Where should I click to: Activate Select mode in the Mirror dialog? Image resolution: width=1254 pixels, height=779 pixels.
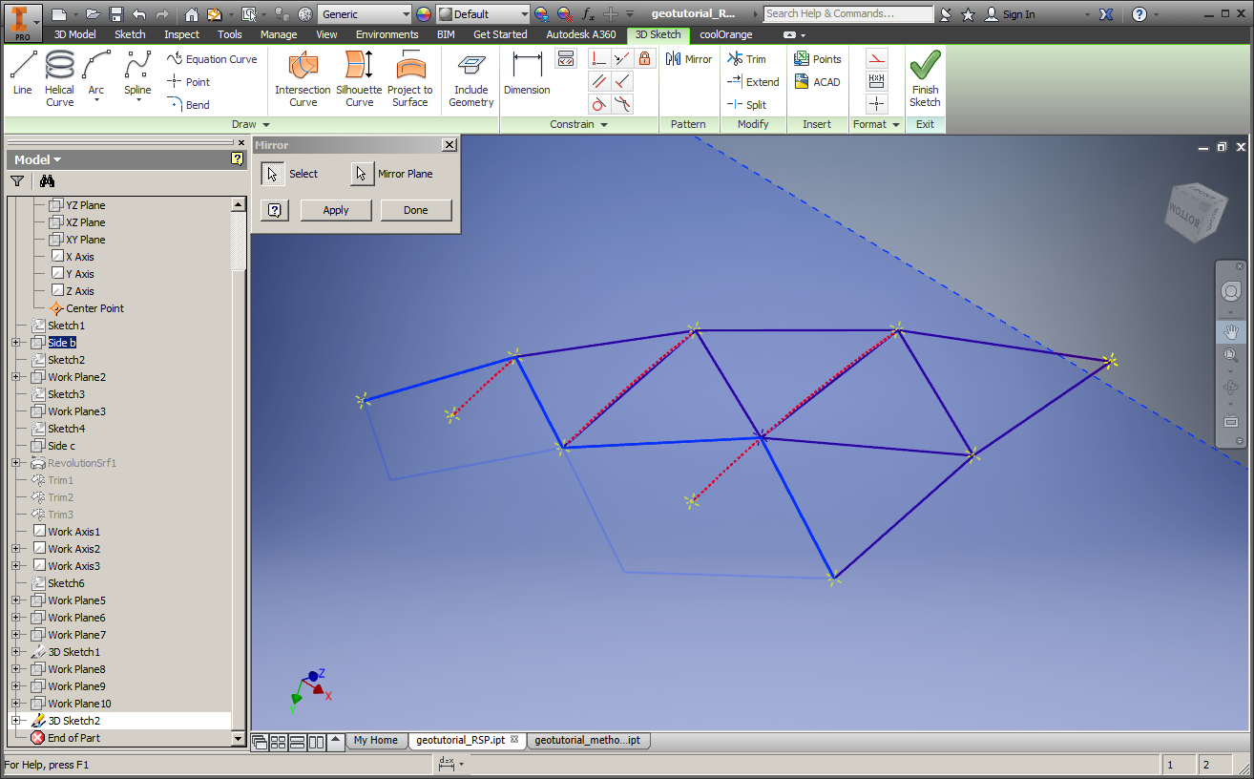coord(272,173)
